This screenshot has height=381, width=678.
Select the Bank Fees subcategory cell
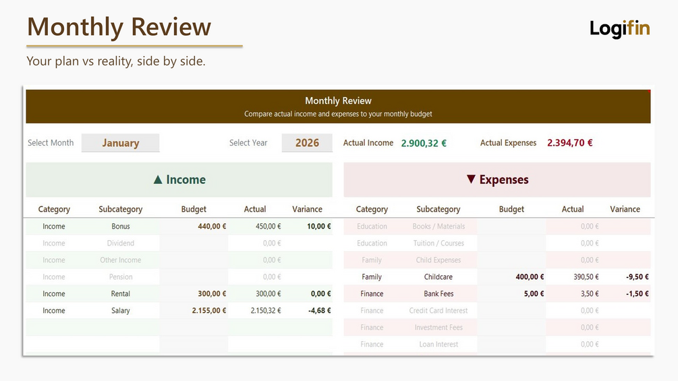pyautogui.click(x=439, y=294)
